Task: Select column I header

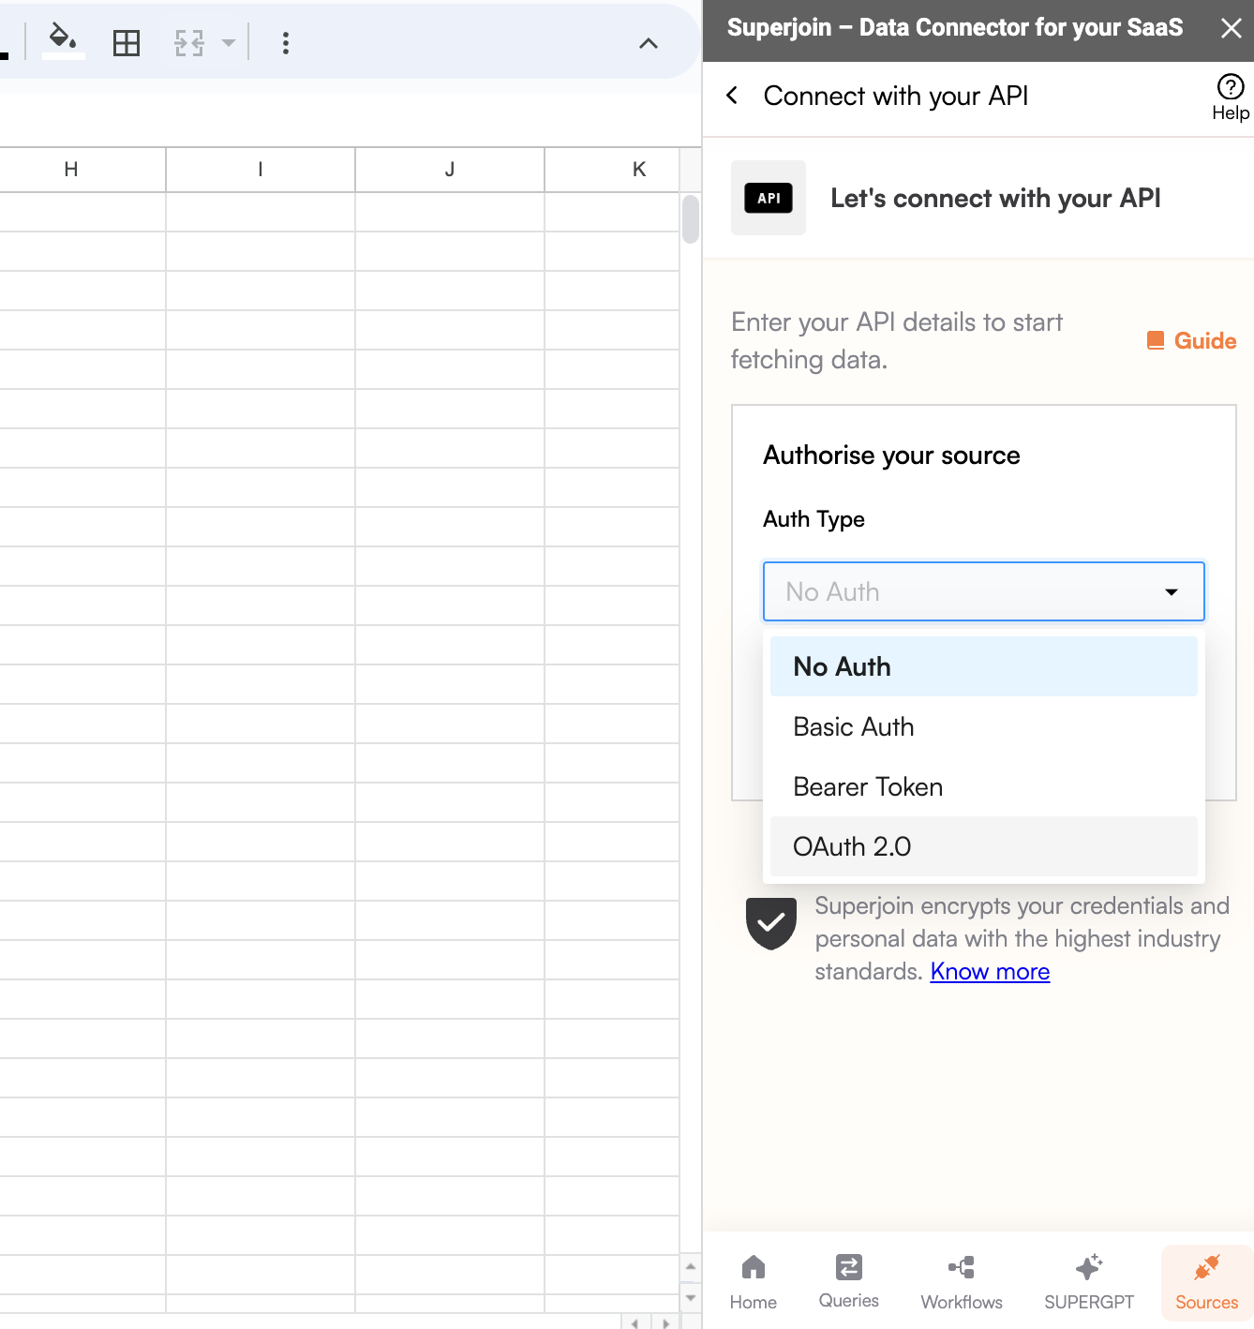Action: click(261, 170)
